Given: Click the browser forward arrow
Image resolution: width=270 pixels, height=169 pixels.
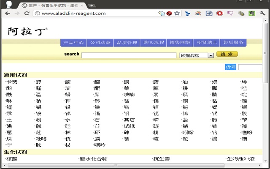Looking at the screenshot, I should pos(17,13).
